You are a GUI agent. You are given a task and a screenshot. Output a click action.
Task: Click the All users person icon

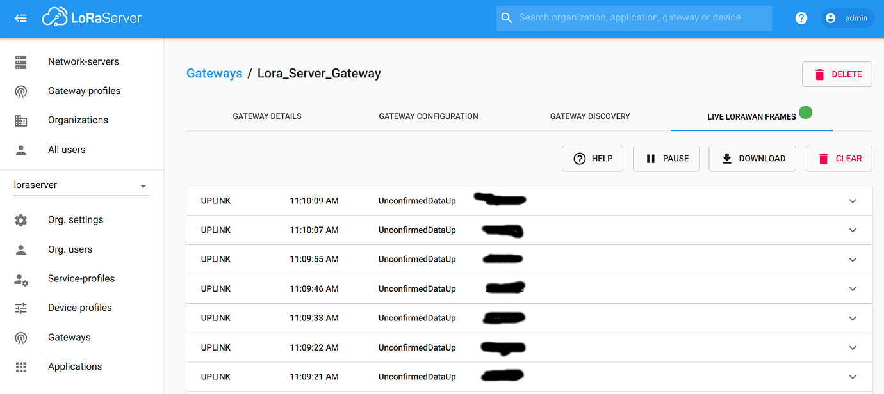point(20,149)
